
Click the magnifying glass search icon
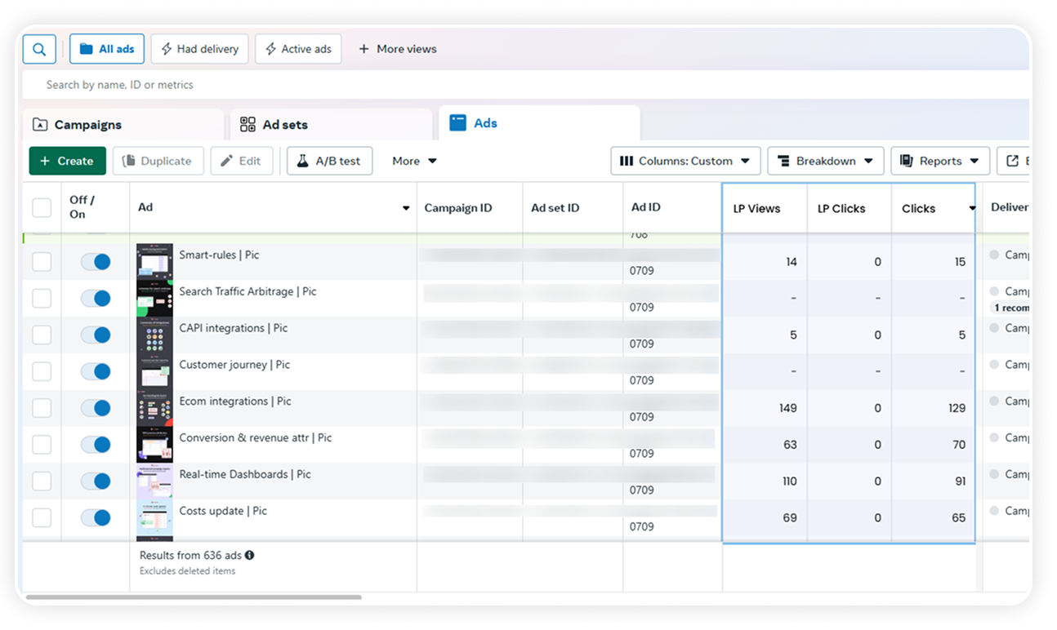(39, 49)
